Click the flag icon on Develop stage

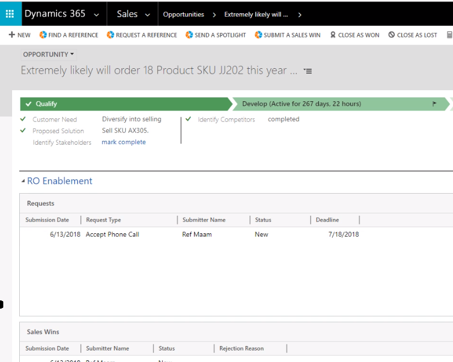click(x=434, y=103)
